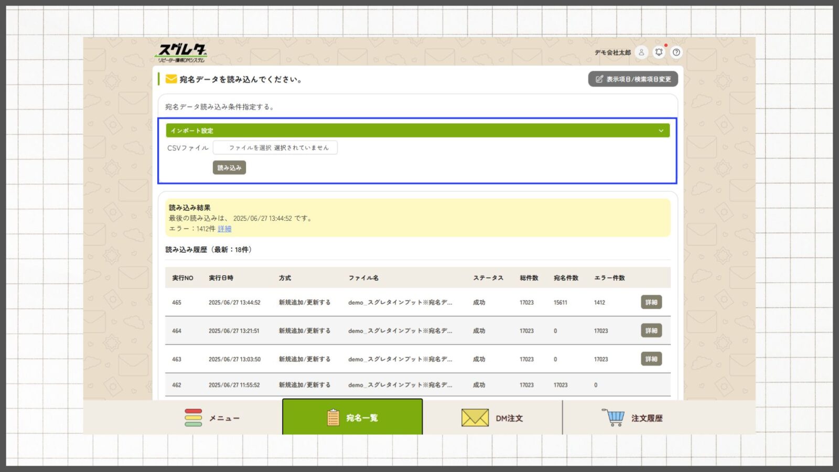Open the エラー 1412件 詳細 link
This screenshot has height=472, width=839.
(224, 229)
